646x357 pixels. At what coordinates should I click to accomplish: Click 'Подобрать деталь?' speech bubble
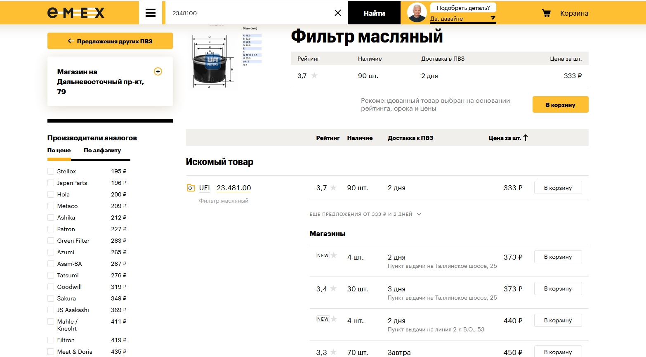click(x=463, y=8)
